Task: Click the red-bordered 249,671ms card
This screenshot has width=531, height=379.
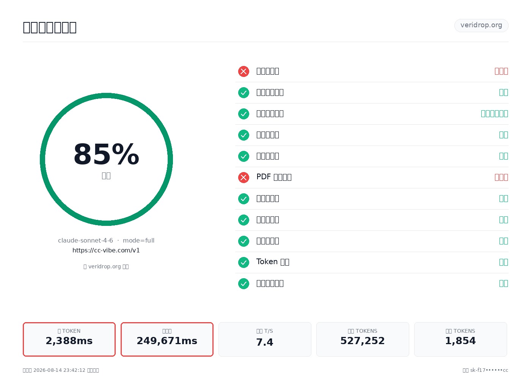Action: [167, 339]
